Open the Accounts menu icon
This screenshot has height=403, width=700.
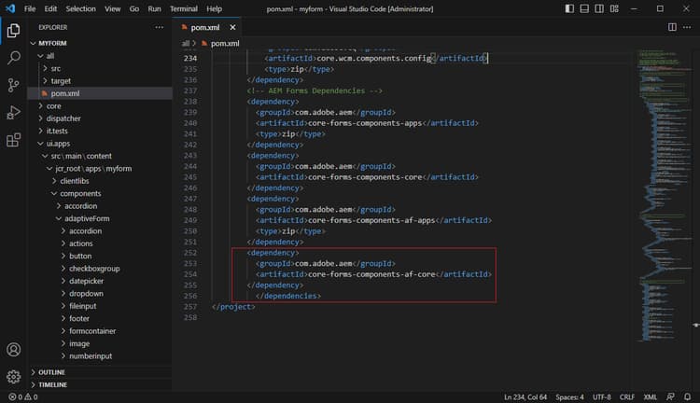[14, 350]
